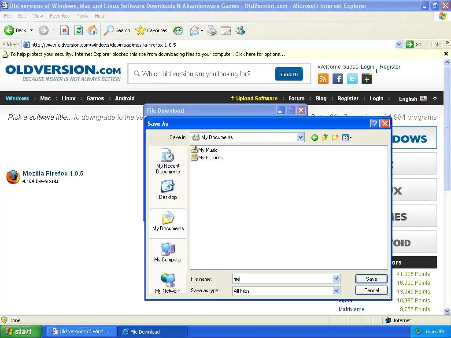Screen dimensions: 451x338
Task: Open the History clock icon
Action: (178, 30)
